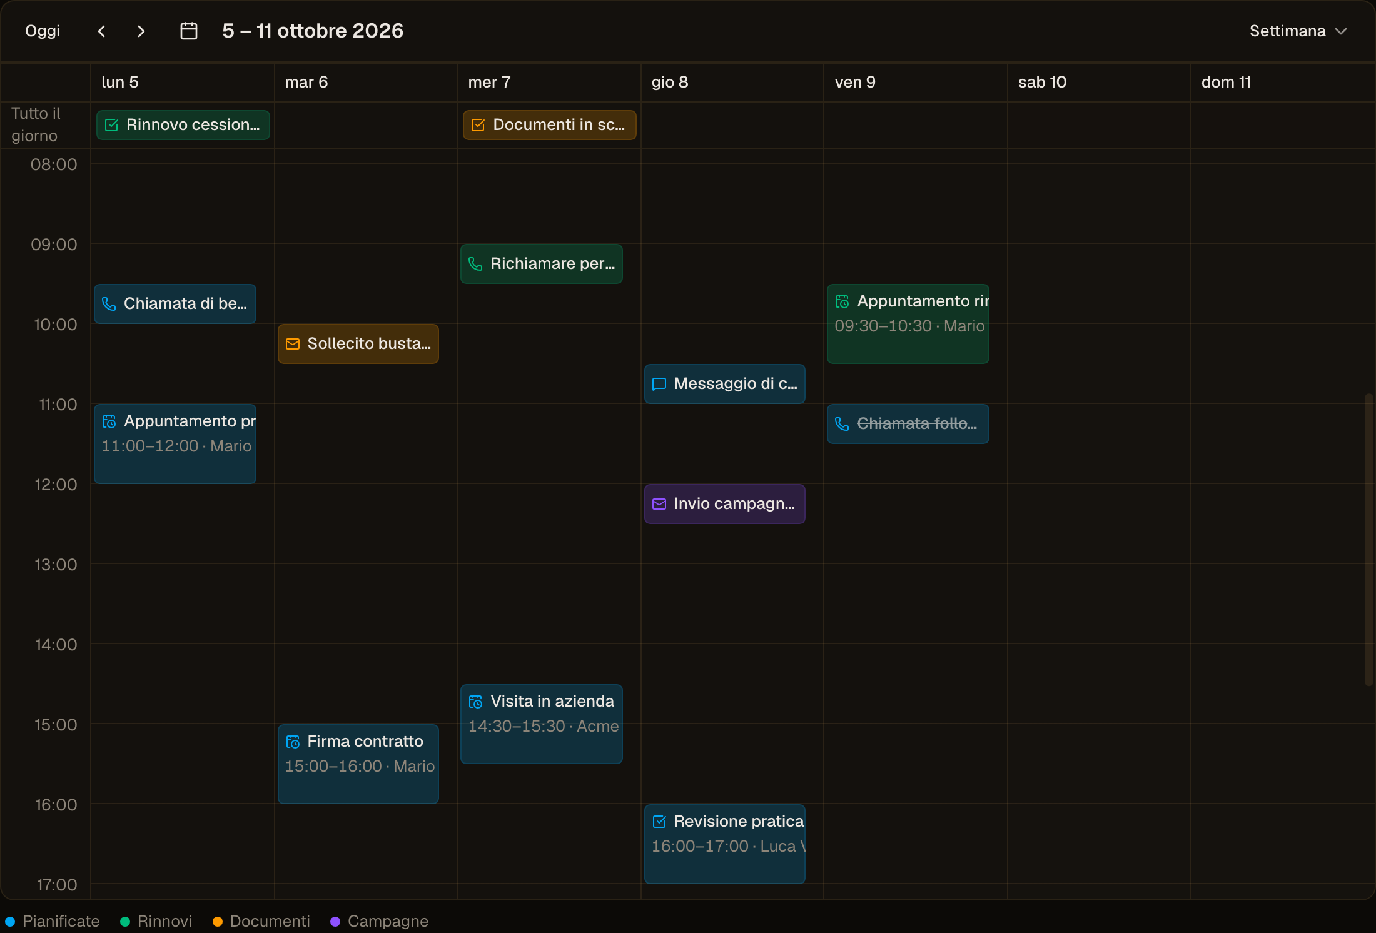Click the purple Campagne legend dot

point(335,921)
